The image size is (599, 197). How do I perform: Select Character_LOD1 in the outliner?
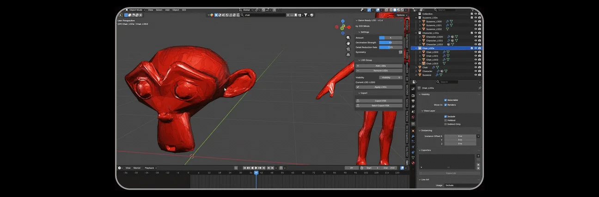tap(434, 41)
